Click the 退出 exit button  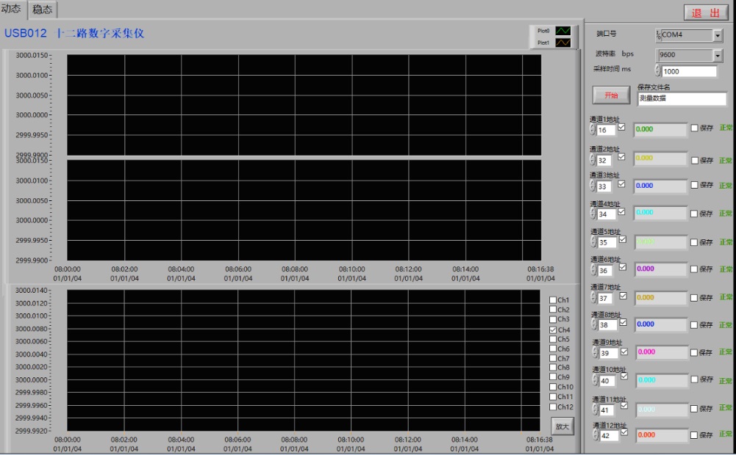(x=706, y=12)
